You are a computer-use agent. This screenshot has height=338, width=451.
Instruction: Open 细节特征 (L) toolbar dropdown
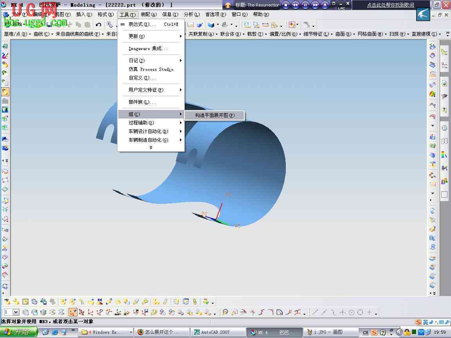[318, 34]
